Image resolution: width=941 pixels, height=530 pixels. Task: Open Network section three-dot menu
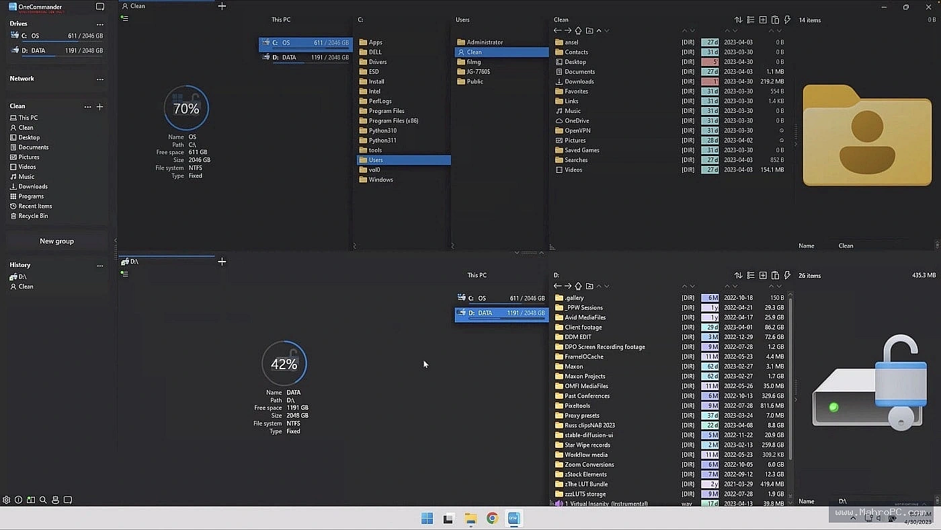[x=100, y=79]
